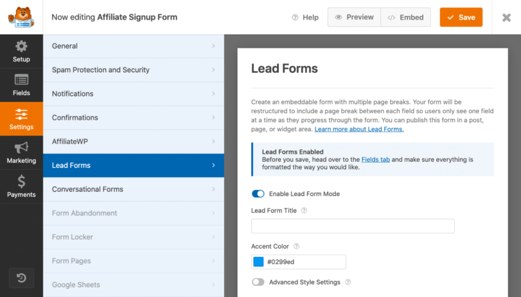521x297 pixels.
Task: Save the Affiliate Signup Form
Action: [x=461, y=17]
